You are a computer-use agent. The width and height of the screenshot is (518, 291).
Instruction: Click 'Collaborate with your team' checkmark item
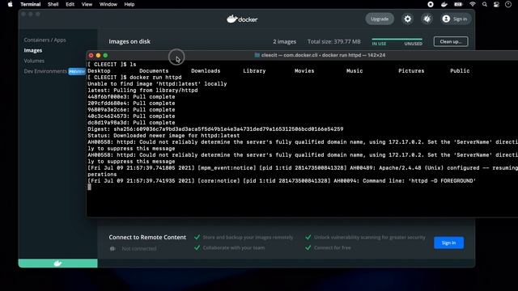click(x=230, y=248)
